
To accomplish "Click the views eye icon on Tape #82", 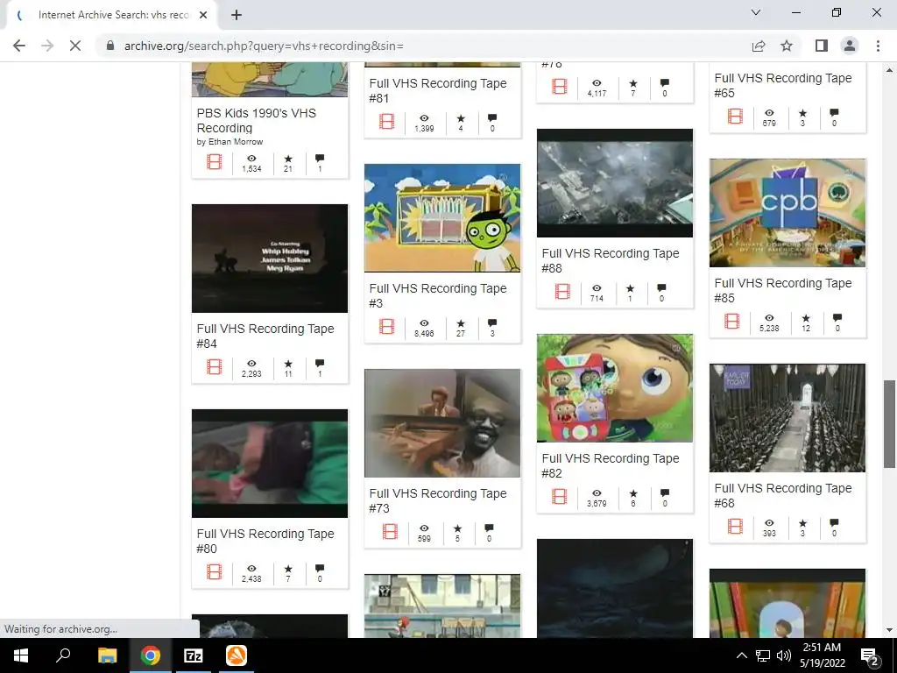I will point(597,493).
